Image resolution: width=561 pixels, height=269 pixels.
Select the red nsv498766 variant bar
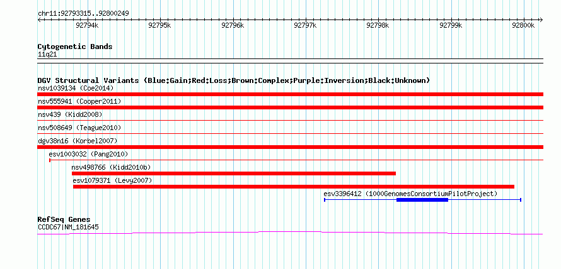pyautogui.click(x=234, y=173)
